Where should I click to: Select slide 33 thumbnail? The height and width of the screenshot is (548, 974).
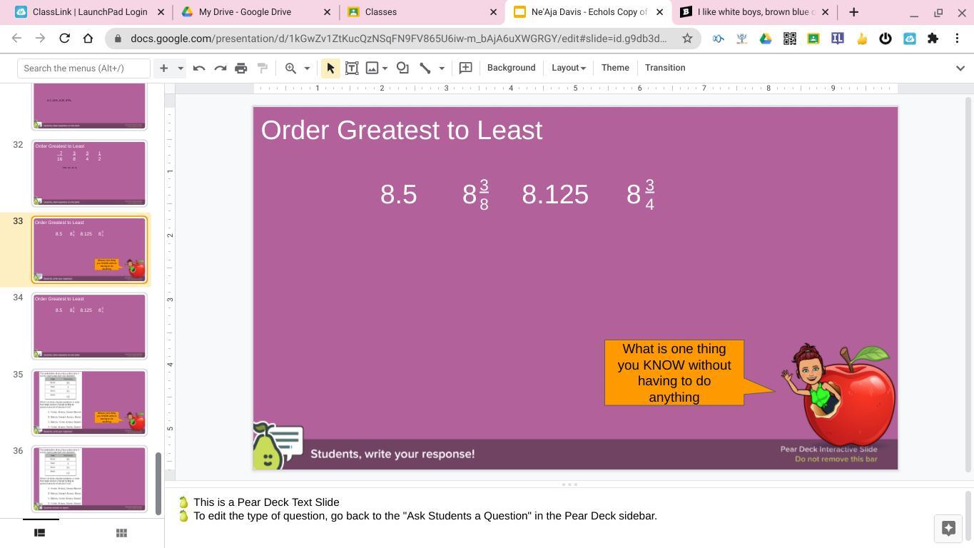(89, 250)
